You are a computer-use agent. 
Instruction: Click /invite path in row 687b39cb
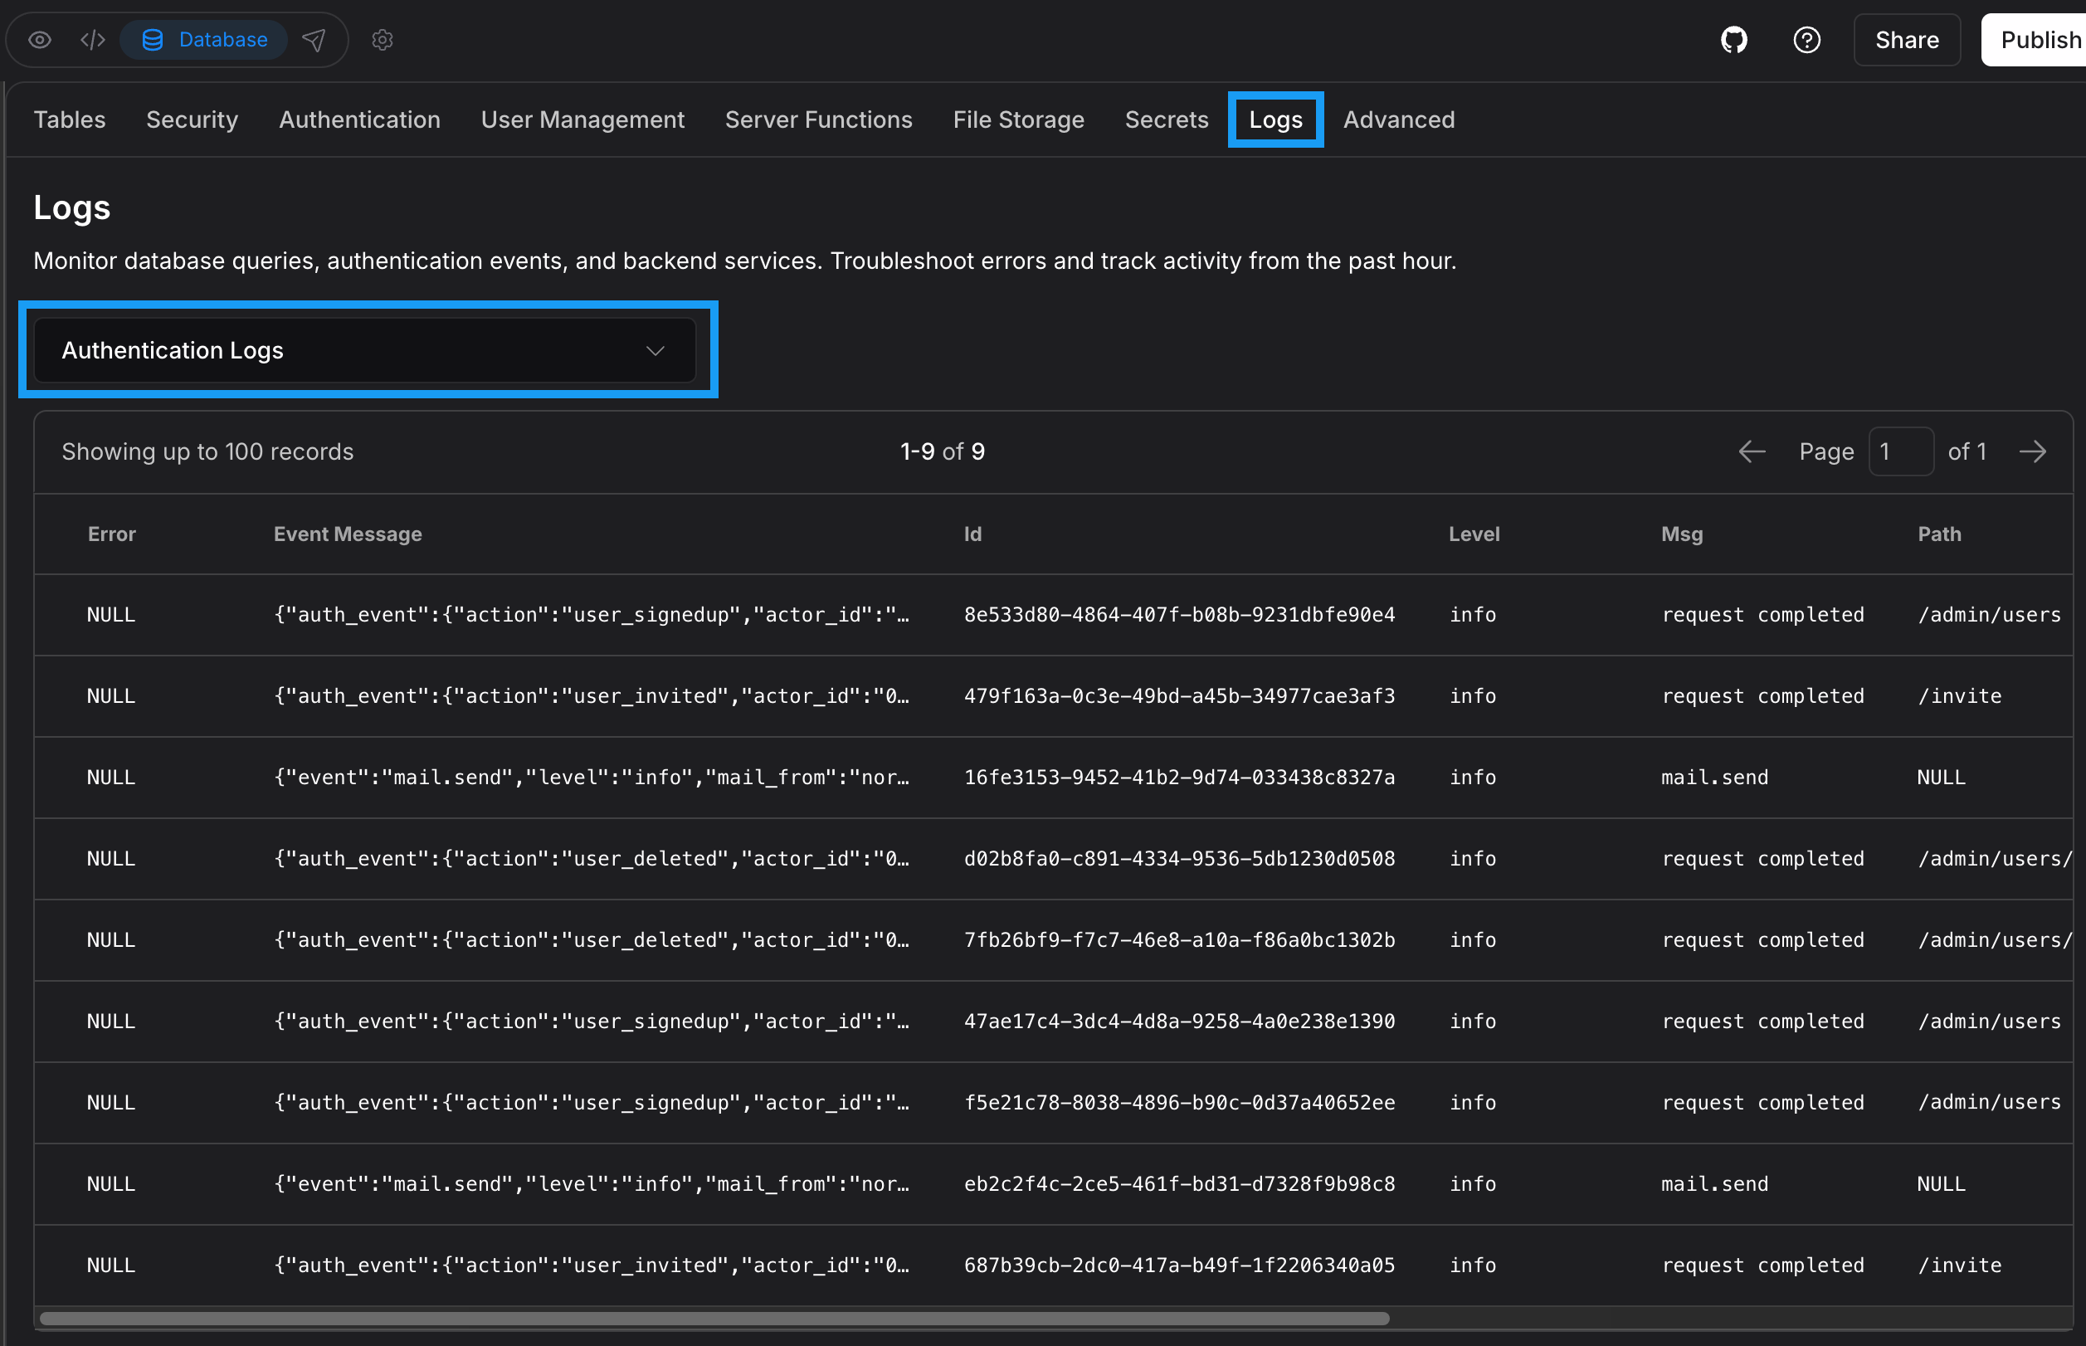(x=1959, y=1266)
